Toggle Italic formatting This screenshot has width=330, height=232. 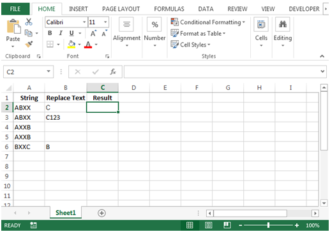click(61, 33)
